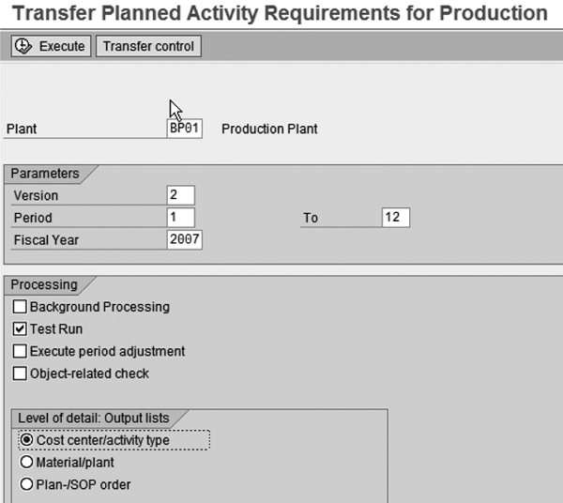Screen dimensions: 563x503
Task: Click the Execute clock icon
Action: pos(23,46)
